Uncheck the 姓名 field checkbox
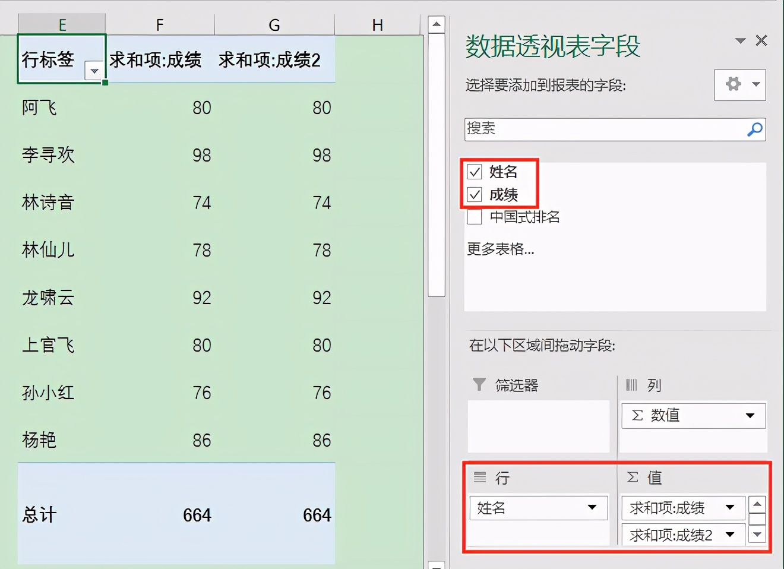 (x=475, y=172)
